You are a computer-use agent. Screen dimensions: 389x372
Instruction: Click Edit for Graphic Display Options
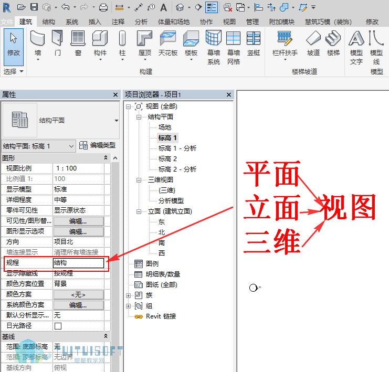pyautogui.click(x=78, y=231)
